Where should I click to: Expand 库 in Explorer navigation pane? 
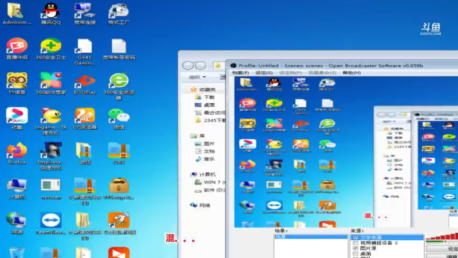198,136
